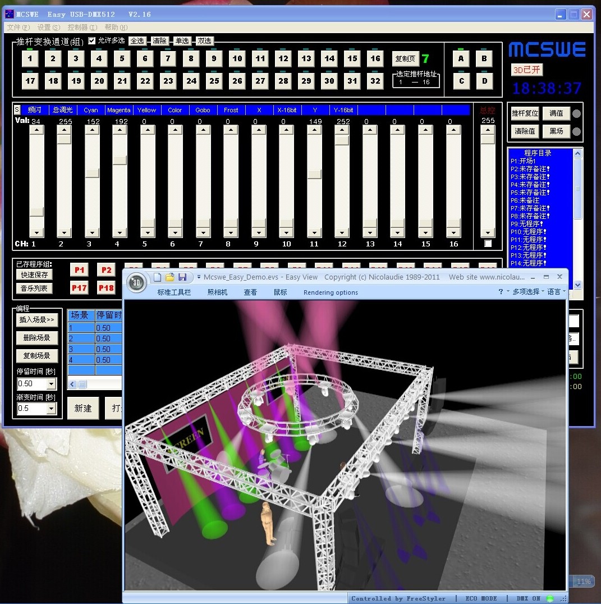This screenshot has height=604, width=601.
Task: Select program P1:开场1 in the 程序目录 list
Action: point(523,161)
